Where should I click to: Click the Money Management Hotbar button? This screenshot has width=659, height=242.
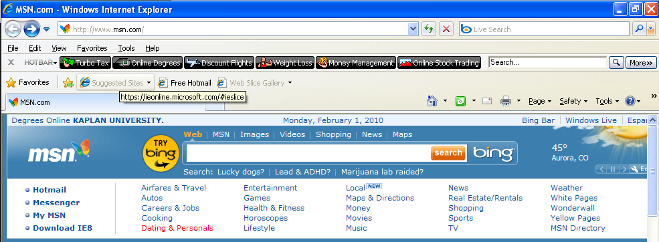click(x=356, y=63)
